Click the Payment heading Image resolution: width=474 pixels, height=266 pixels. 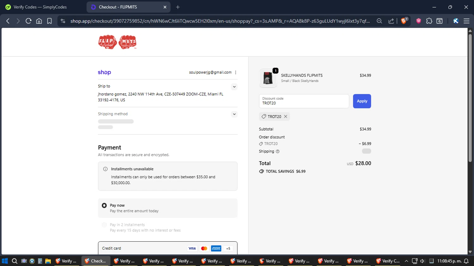click(x=109, y=147)
